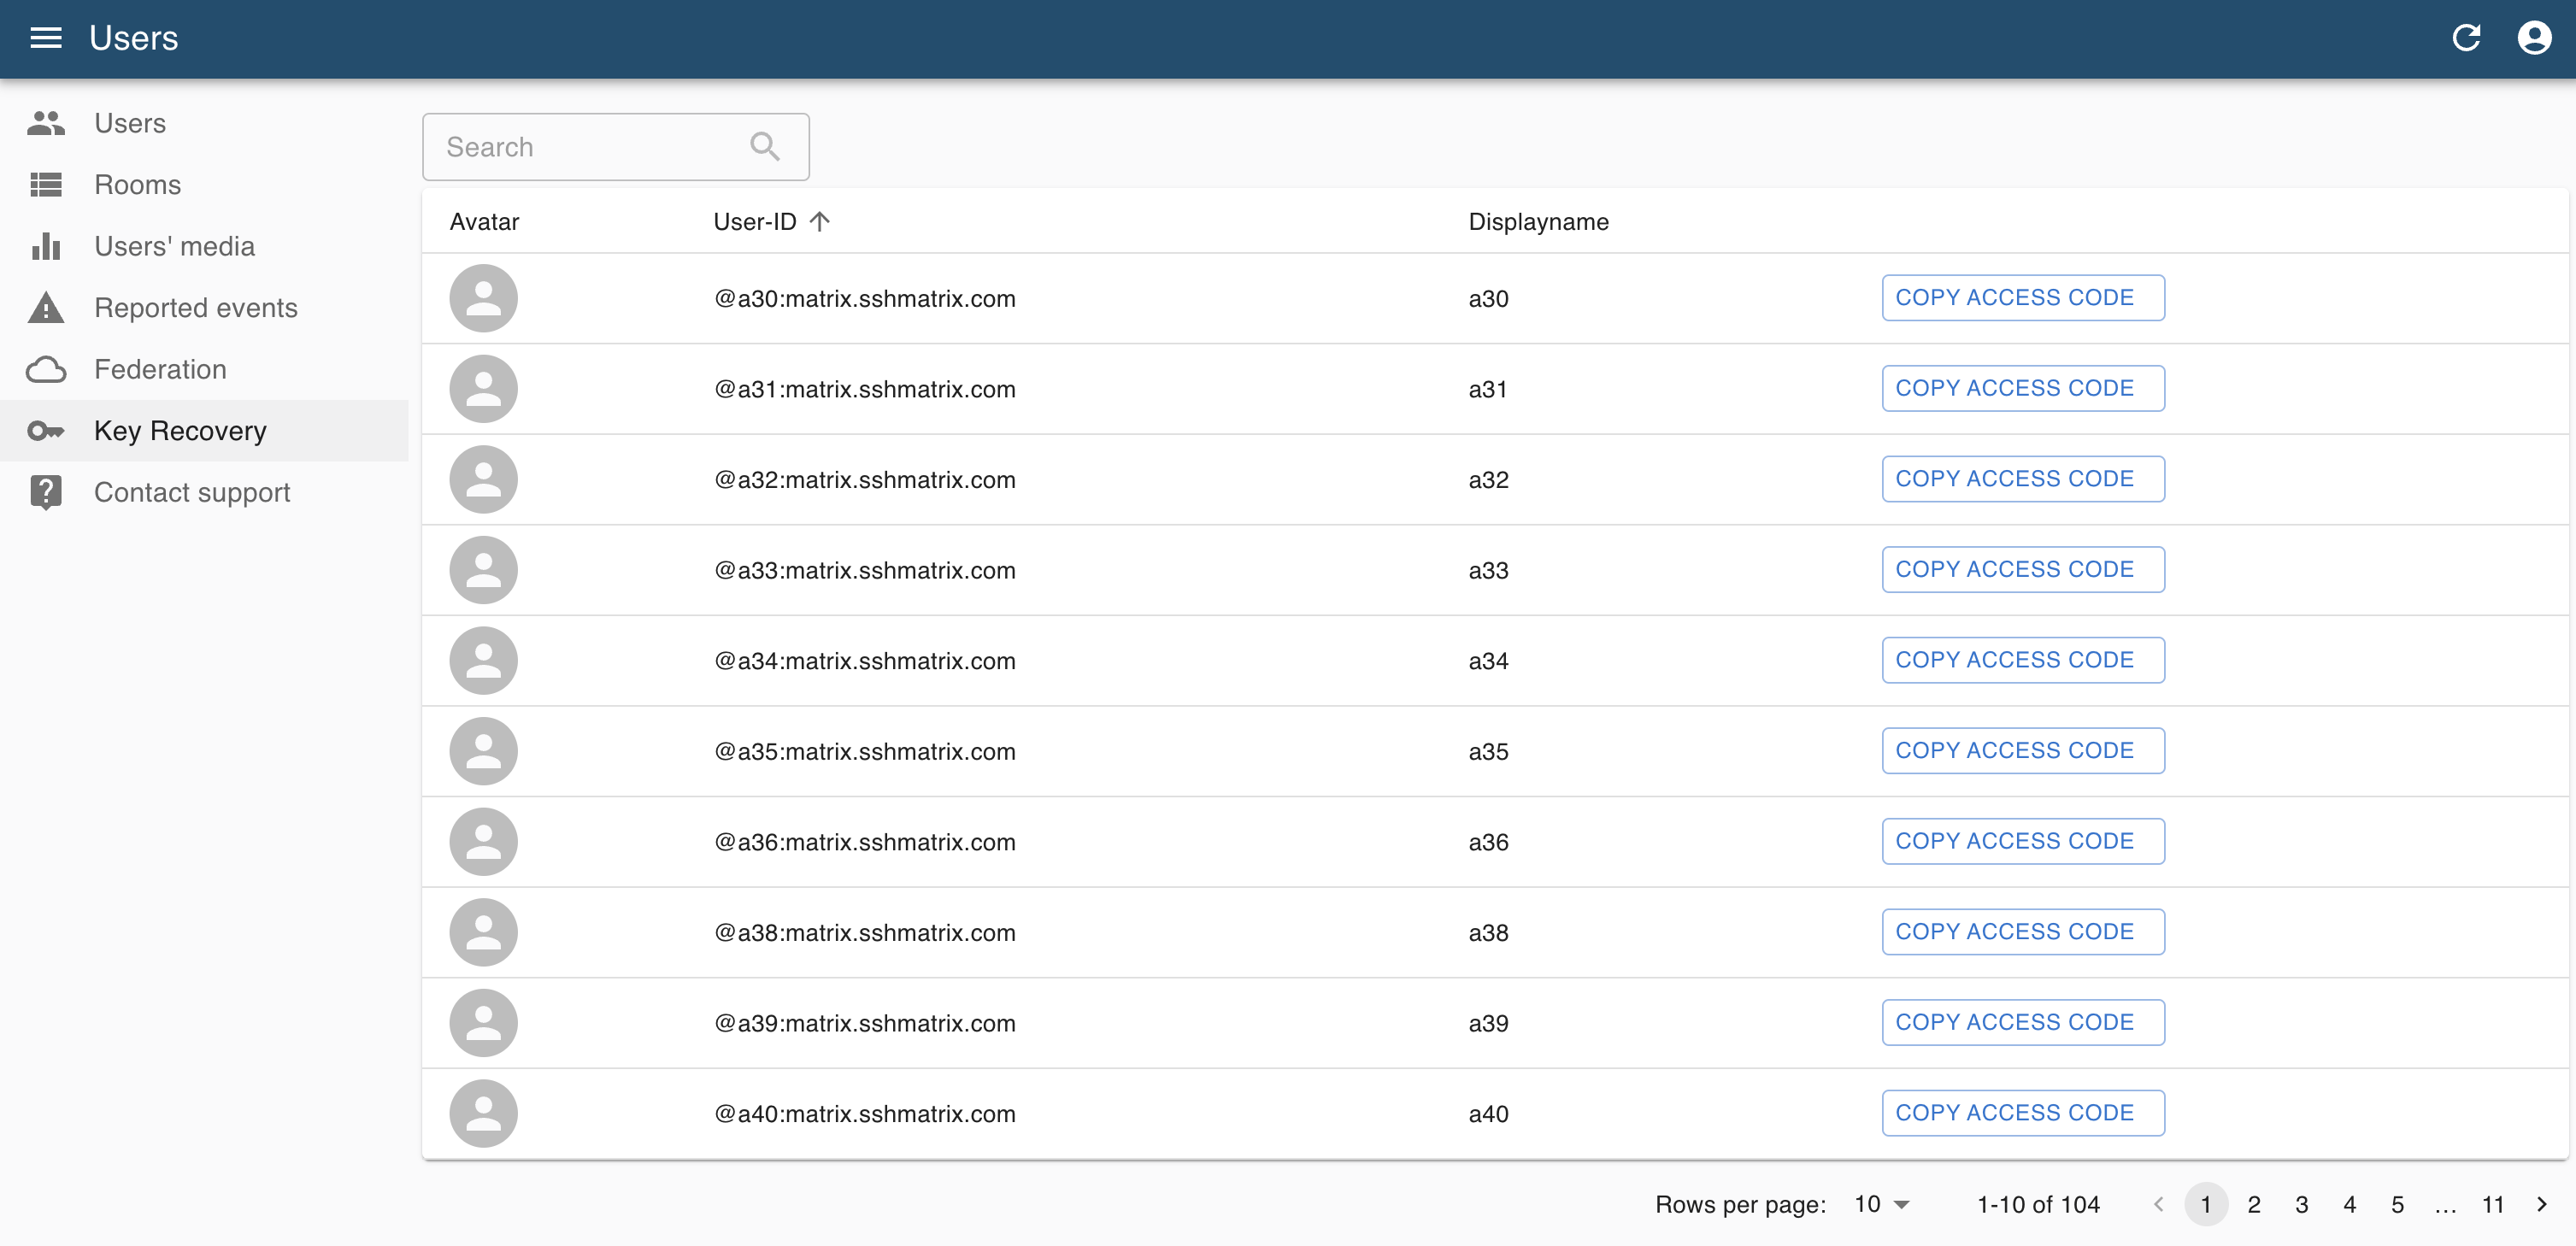This screenshot has width=2576, height=1246.
Task: Click avatar thumbnail of user a35
Action: tap(483, 751)
